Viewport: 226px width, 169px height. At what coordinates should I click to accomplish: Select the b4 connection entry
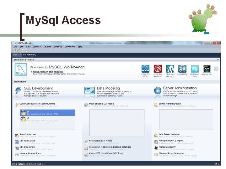click(x=47, y=113)
